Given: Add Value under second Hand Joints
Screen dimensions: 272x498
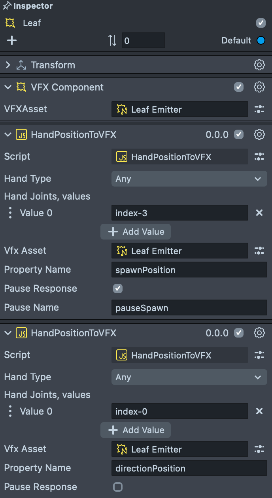Looking at the screenshot, I should (x=136, y=430).
